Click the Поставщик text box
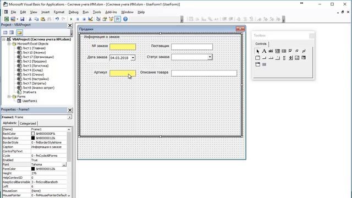The width and height of the screenshot is (352, 198). coord(192,47)
